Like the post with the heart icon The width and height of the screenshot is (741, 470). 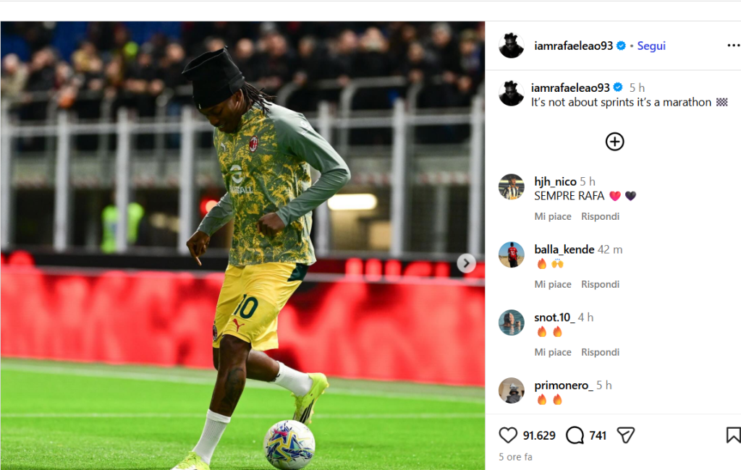[x=508, y=435]
